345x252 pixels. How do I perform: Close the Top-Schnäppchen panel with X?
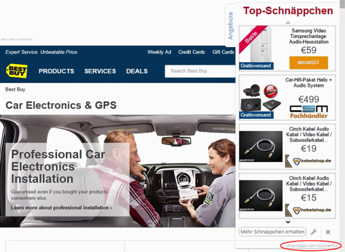click(x=328, y=232)
